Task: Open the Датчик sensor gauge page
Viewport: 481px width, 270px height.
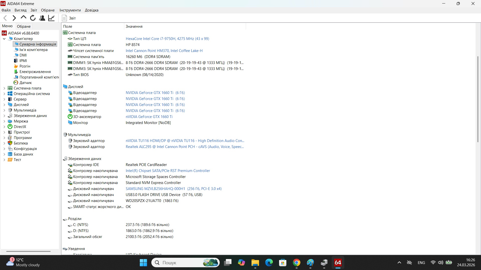Action: [x=26, y=82]
